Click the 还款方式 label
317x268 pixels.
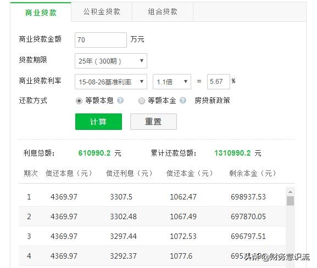pos(33,100)
